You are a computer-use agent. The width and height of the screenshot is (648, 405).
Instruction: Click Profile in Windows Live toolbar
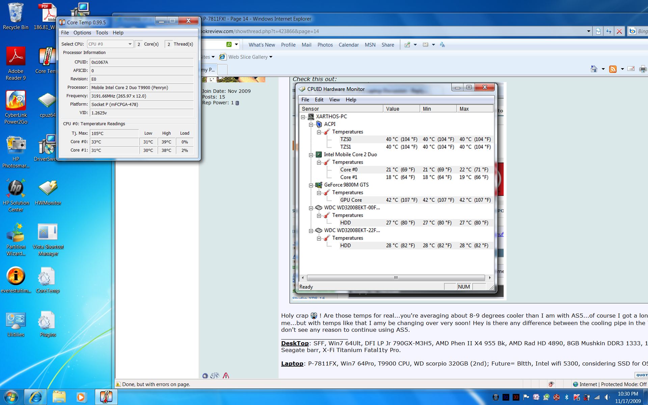tap(288, 45)
